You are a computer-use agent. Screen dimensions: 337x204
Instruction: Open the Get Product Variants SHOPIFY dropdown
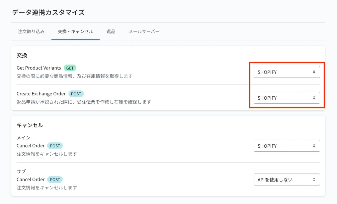[287, 72]
